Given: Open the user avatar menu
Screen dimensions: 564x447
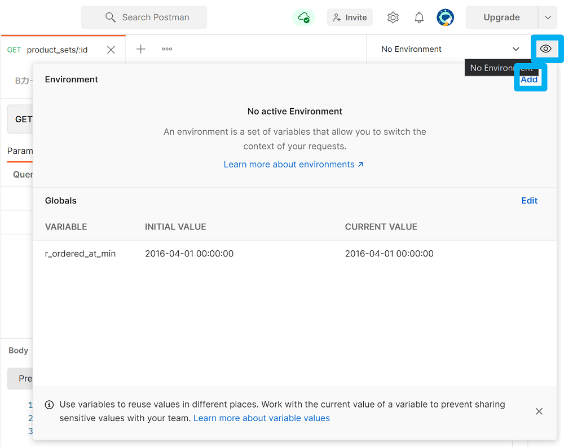Looking at the screenshot, I should point(446,17).
